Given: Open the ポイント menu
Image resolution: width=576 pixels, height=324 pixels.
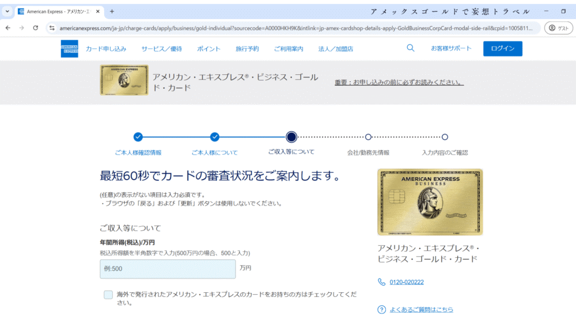Looking at the screenshot, I should click(209, 49).
